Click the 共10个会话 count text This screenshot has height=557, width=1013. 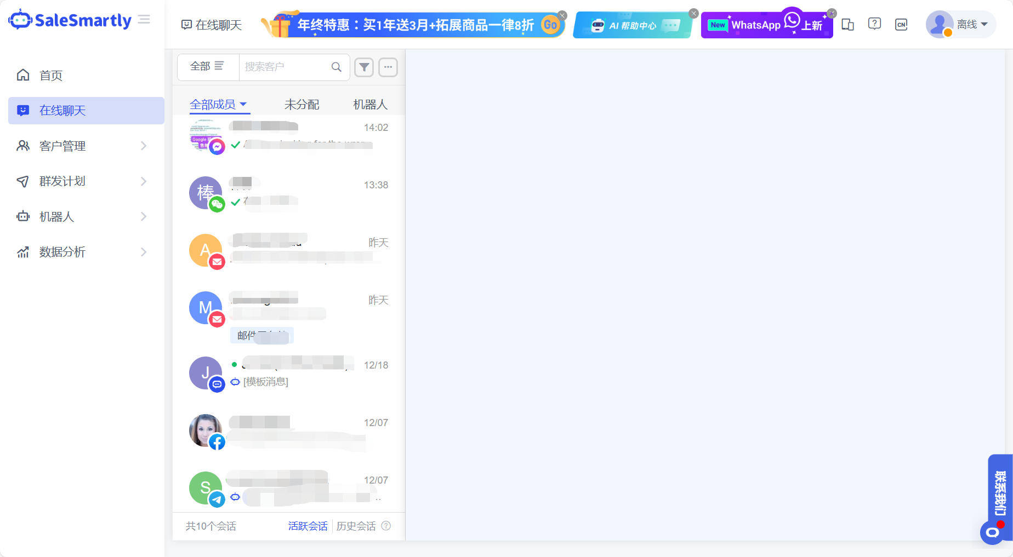[211, 526]
